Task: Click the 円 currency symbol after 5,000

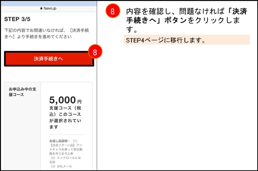Action: 79,102
